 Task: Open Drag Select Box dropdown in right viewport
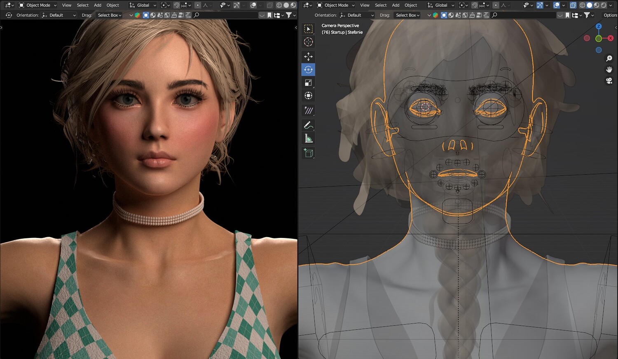(407, 15)
